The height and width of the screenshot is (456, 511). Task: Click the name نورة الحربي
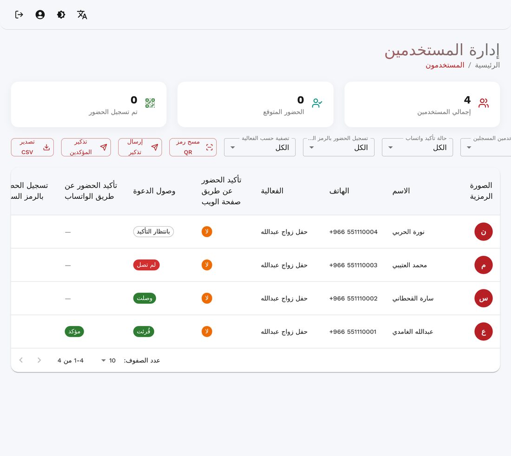click(x=408, y=232)
